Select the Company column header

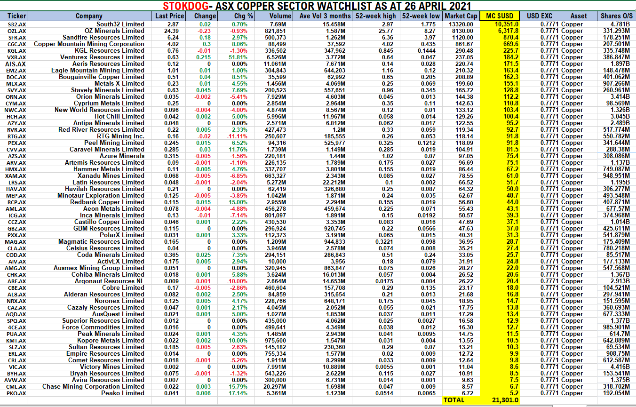[x=89, y=16]
